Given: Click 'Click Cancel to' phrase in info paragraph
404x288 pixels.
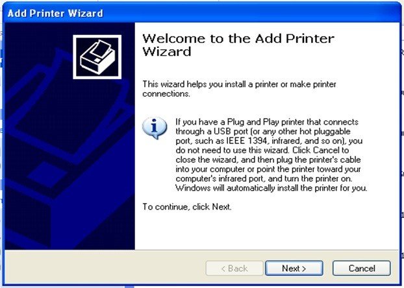Looking at the screenshot, I should 320,150.
